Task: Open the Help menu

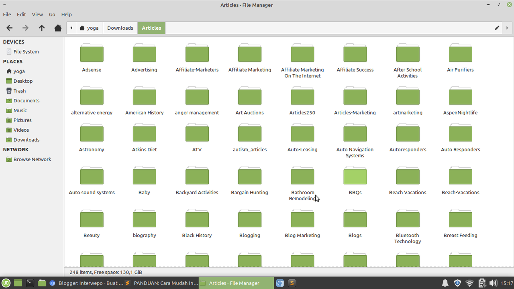Action: tap(66, 14)
